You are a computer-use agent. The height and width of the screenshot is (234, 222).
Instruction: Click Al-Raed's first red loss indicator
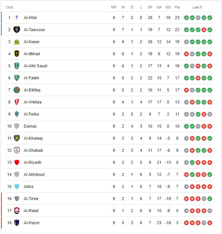[186, 211]
